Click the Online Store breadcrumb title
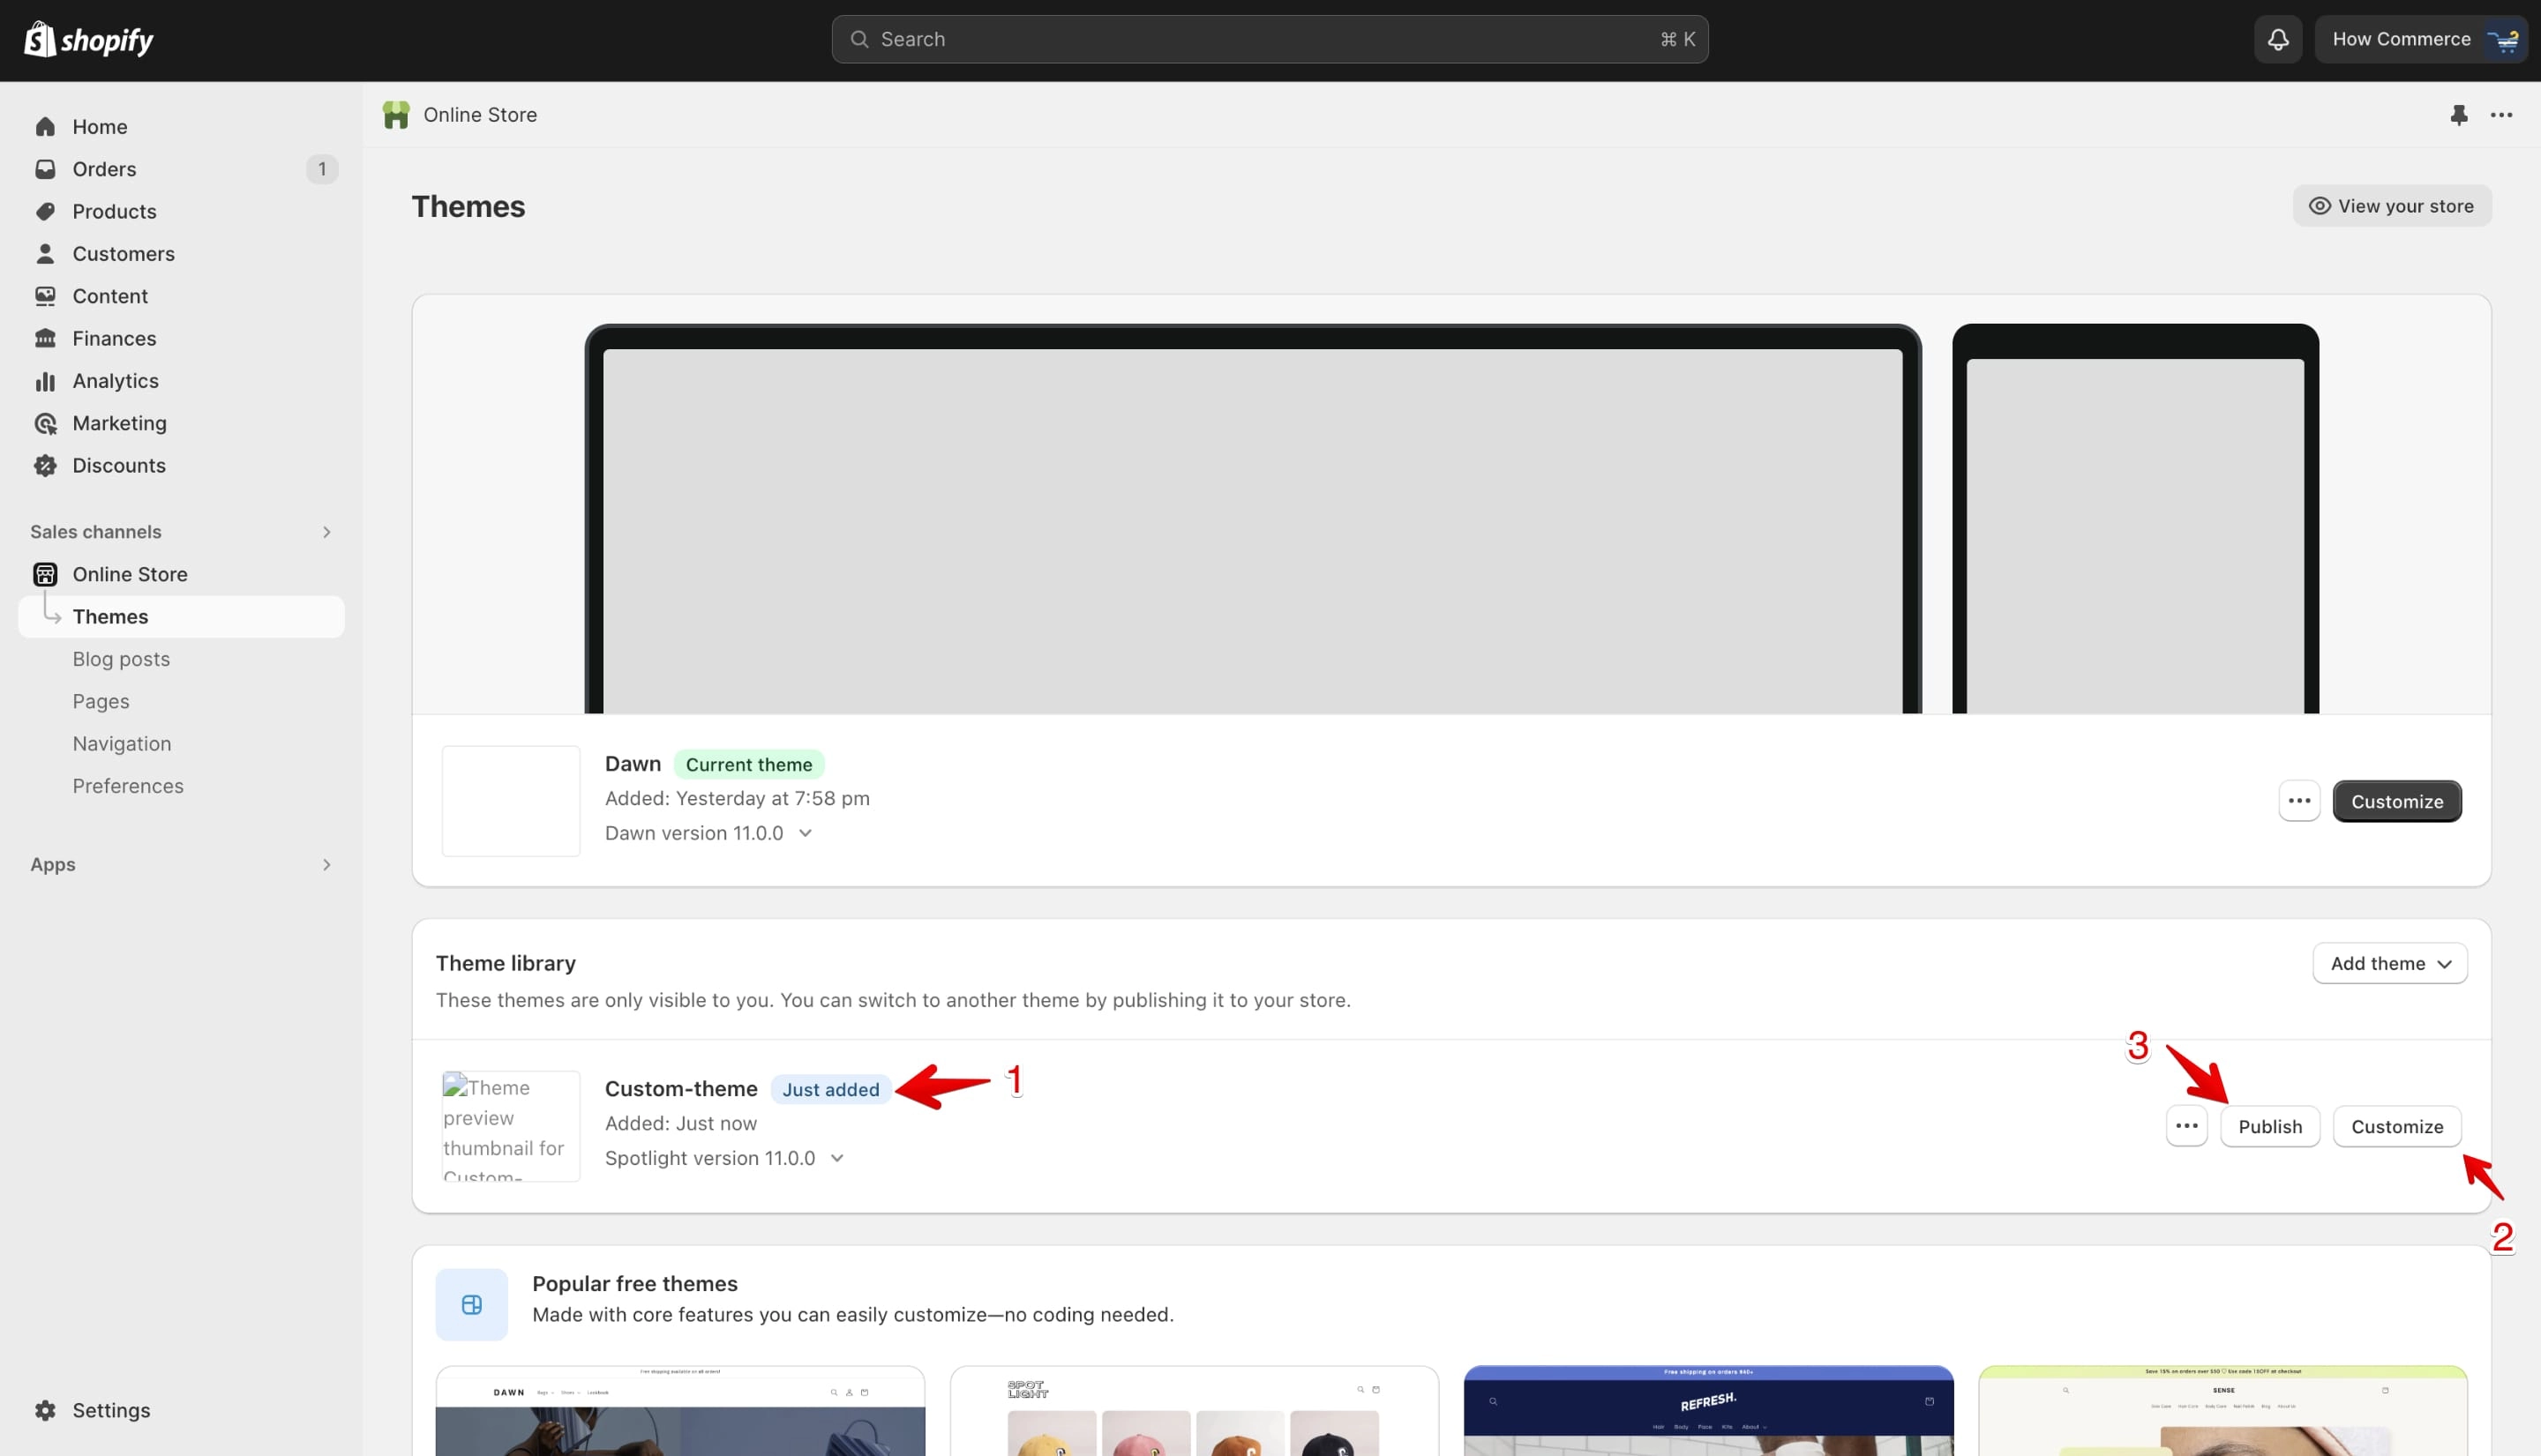 (x=480, y=115)
